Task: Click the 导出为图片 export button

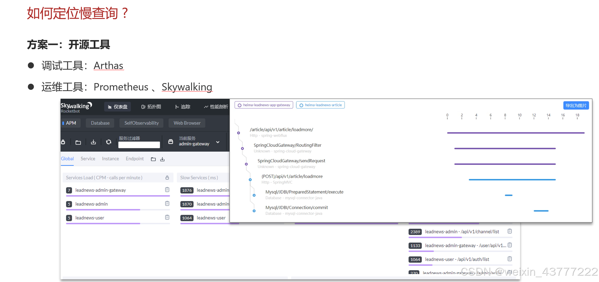Action: pyautogui.click(x=576, y=105)
